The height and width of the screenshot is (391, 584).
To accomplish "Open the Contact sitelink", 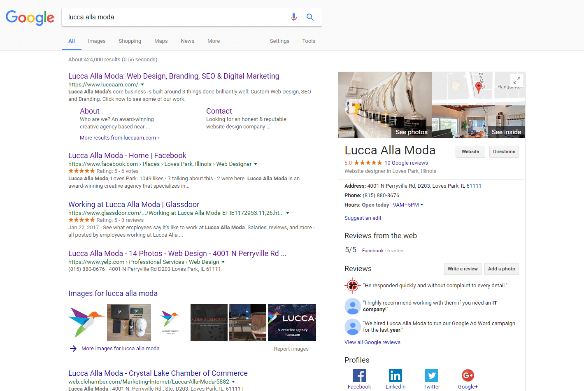I will coord(219,111).
